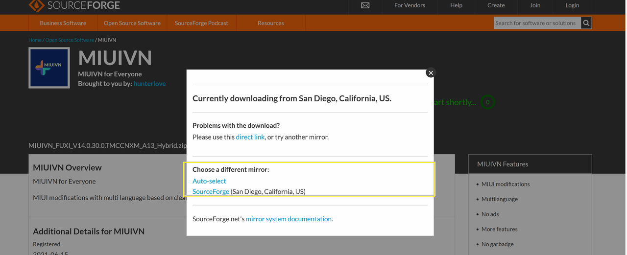This screenshot has width=627, height=255.
Task: Click the SourceForge logo in the header
Action: point(74,5)
